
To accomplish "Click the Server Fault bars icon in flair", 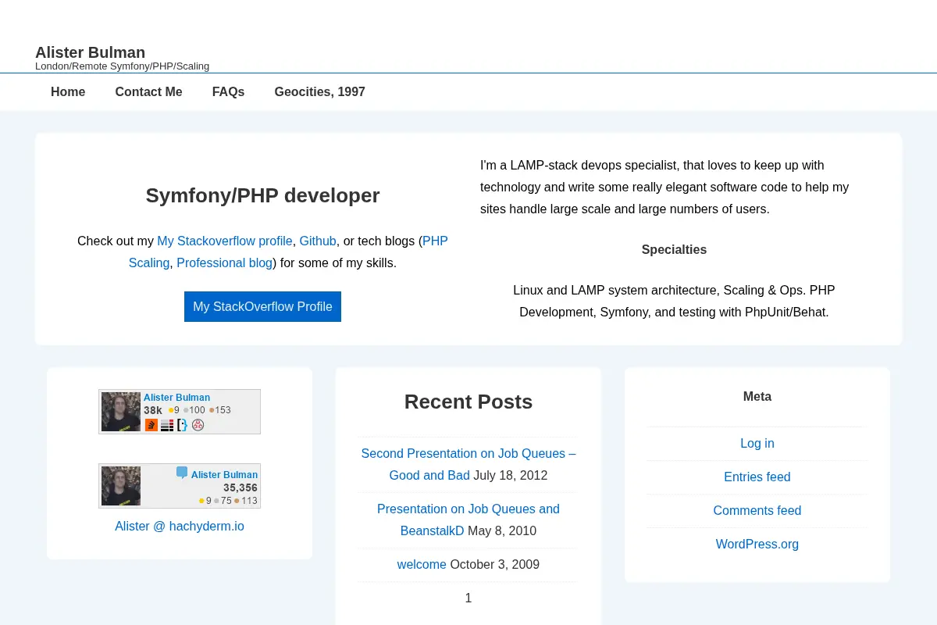I will click(x=167, y=425).
